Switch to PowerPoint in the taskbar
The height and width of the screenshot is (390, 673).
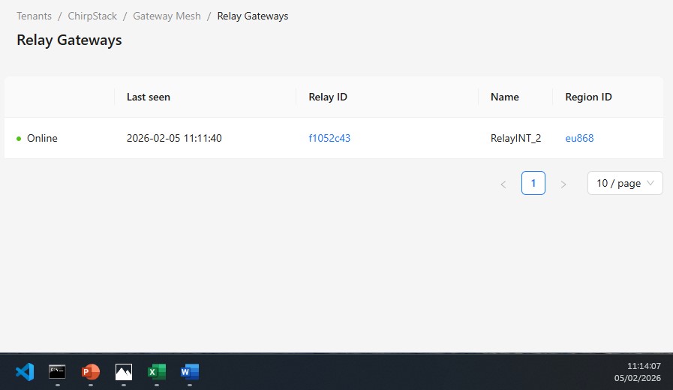tap(90, 371)
